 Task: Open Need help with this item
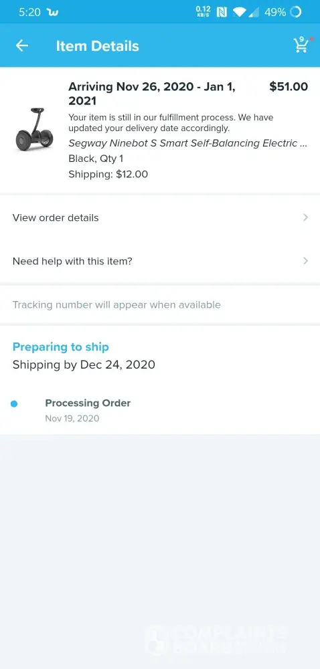160,261
